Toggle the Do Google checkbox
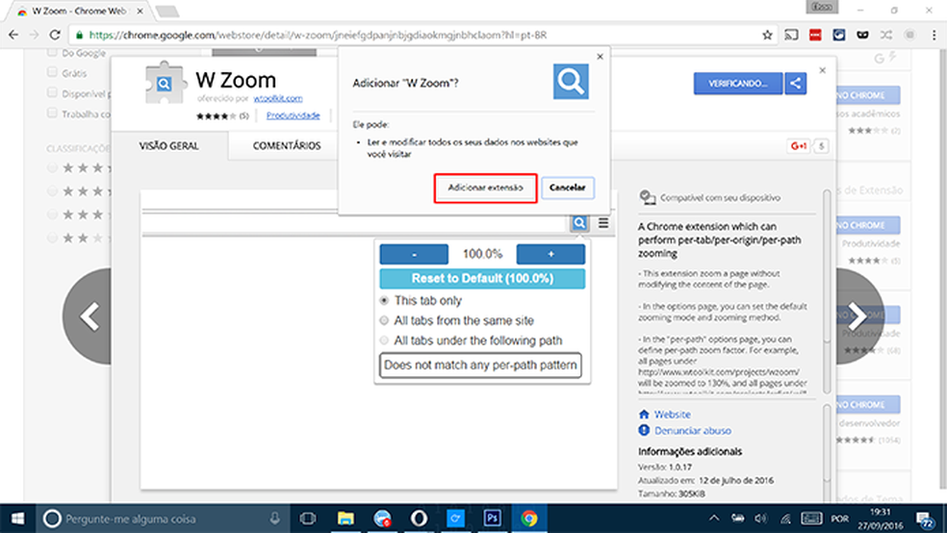 coord(52,53)
